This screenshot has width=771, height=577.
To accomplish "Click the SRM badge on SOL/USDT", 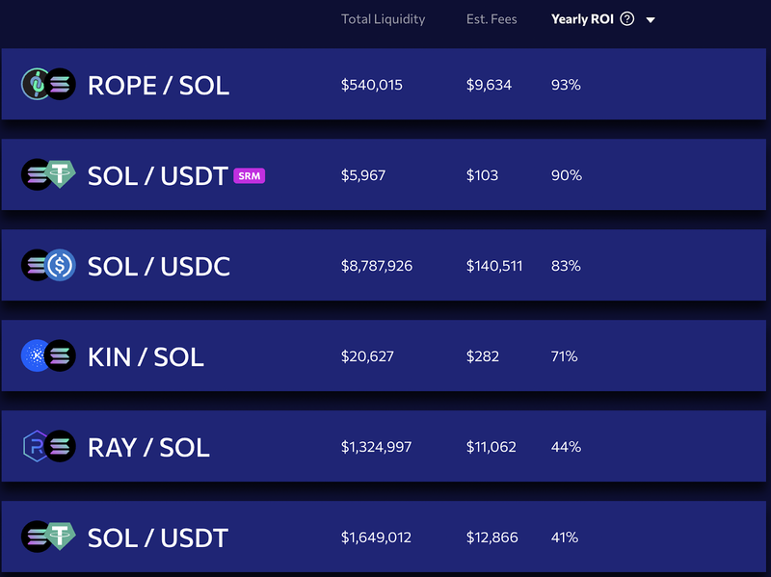I will coord(249,175).
